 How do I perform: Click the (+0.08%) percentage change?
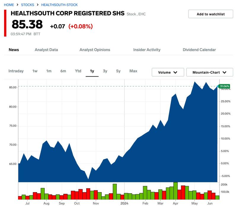81,26
